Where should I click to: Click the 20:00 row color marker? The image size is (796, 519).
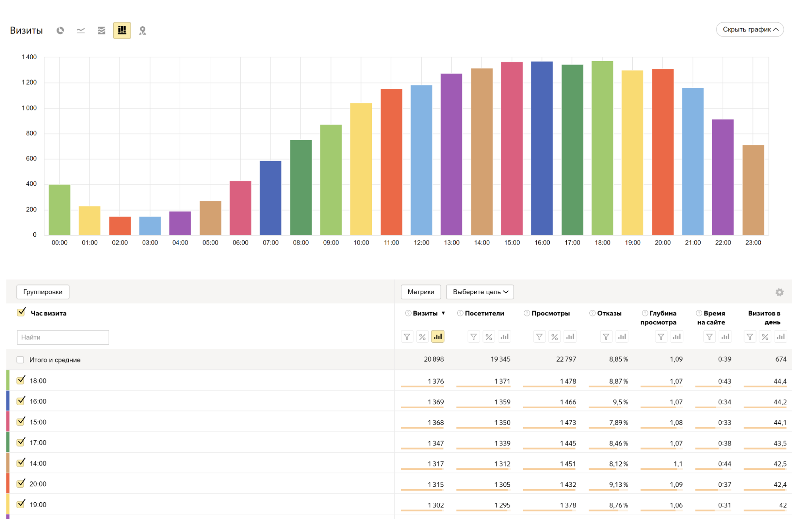(x=8, y=483)
